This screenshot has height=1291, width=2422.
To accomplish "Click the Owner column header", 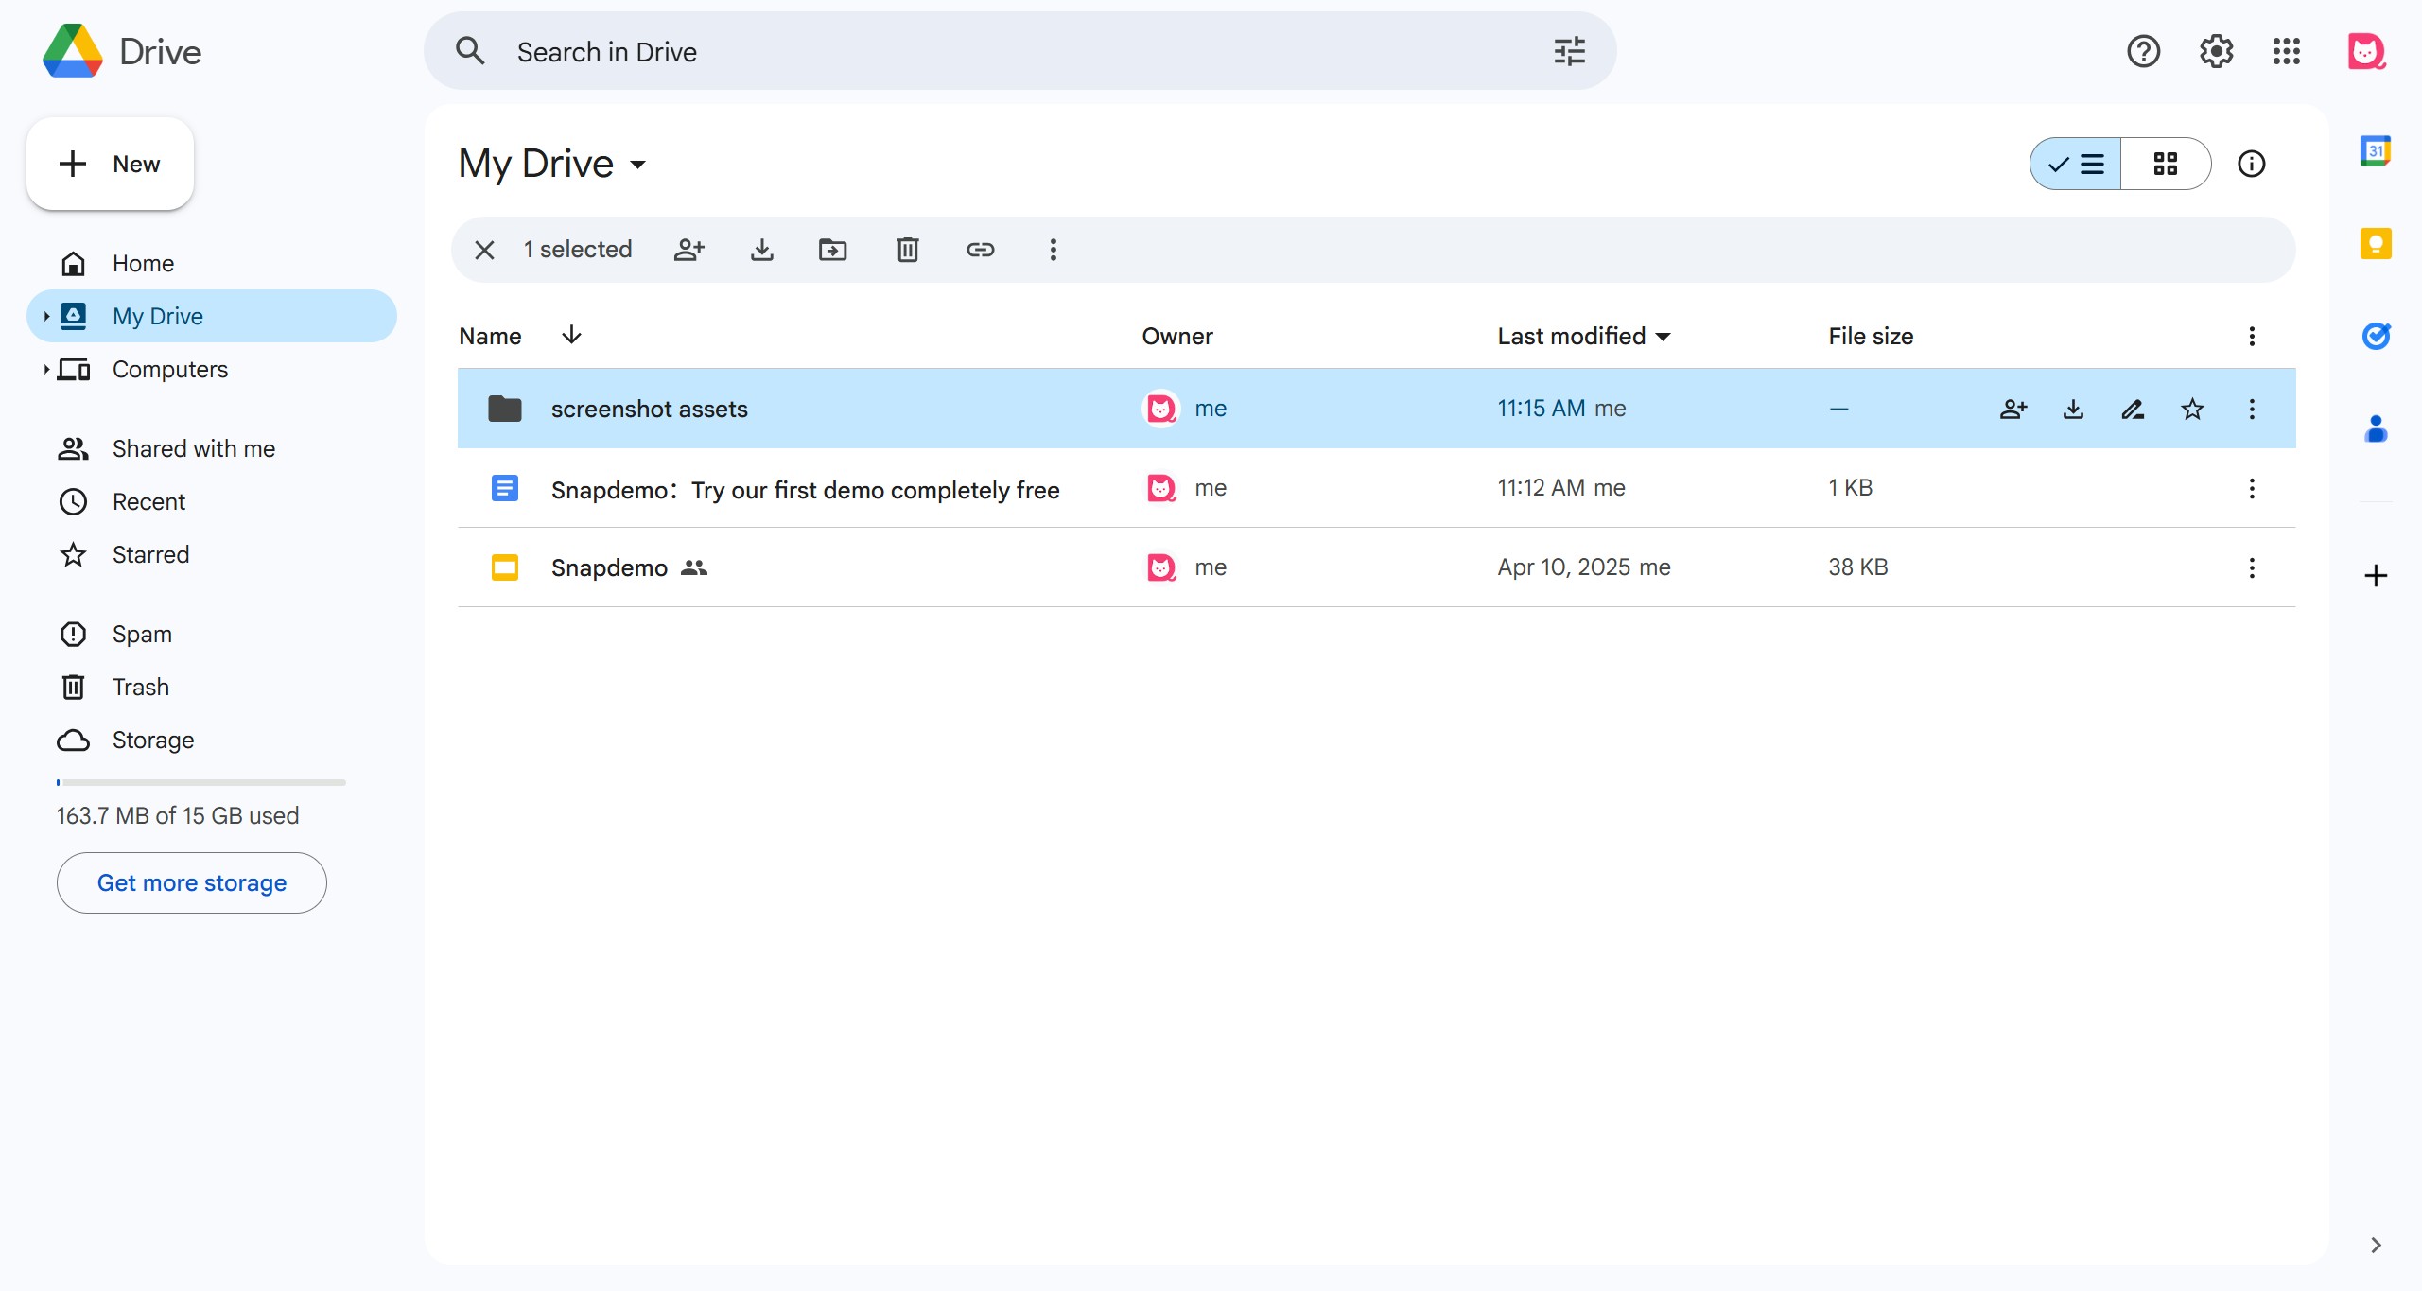I will 1177,336.
